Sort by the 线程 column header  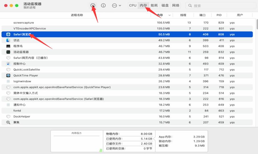tap(183, 15)
